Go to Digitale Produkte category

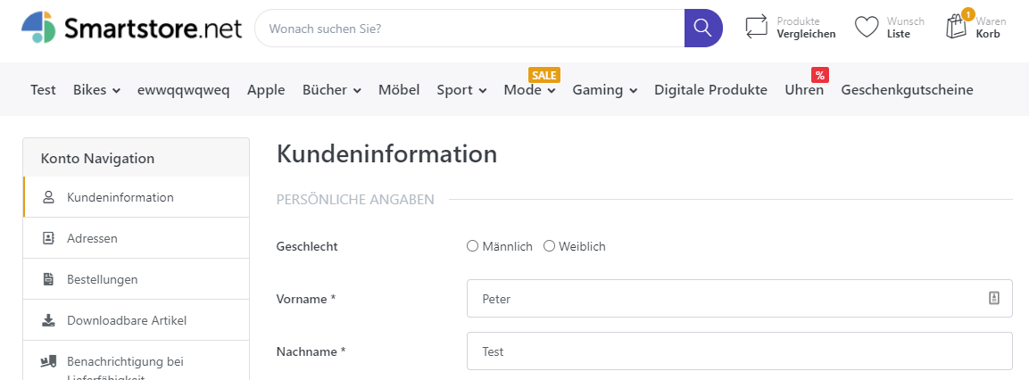(710, 90)
